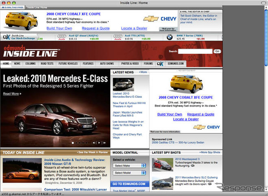
Task: Open the Auto Shows navigation tab
Action: 107,63
